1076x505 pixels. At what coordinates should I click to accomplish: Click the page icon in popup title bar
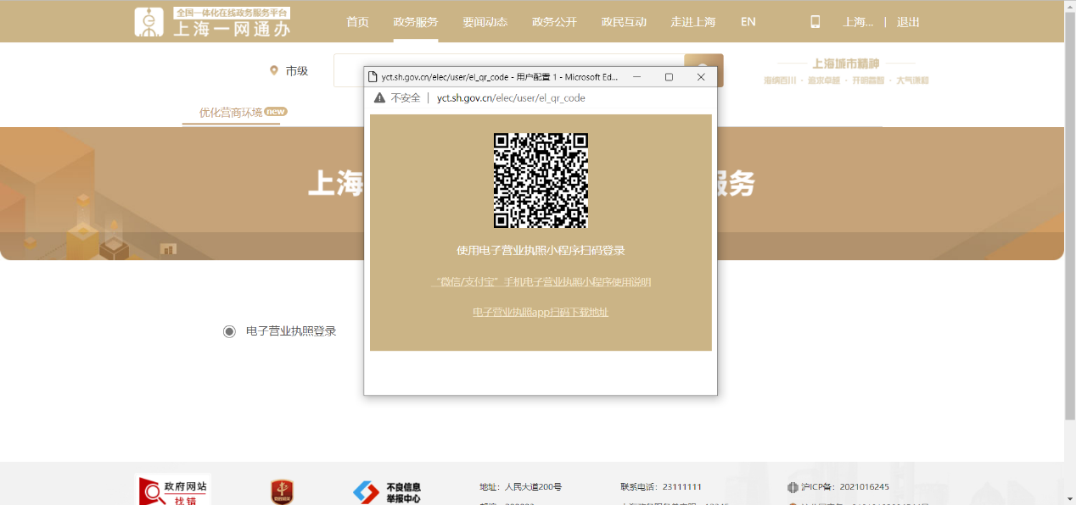[373, 77]
